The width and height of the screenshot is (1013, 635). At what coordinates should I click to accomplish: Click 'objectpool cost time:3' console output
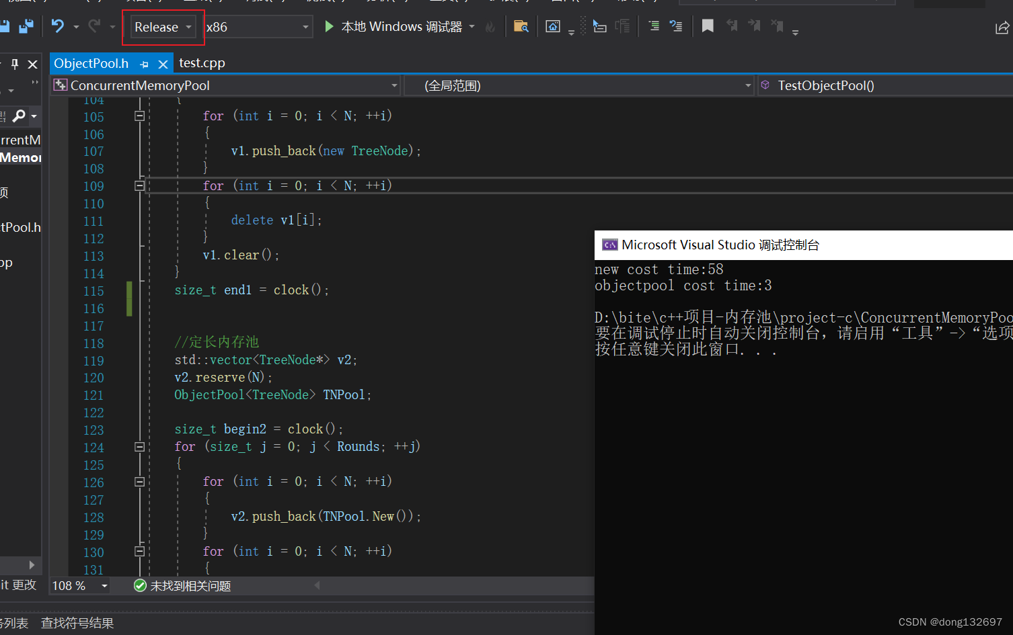(x=683, y=286)
